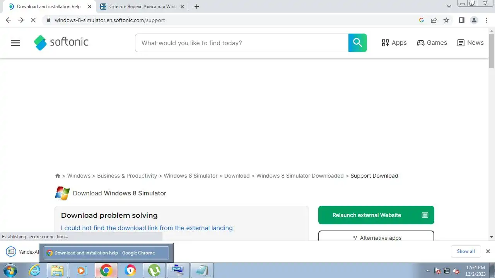Screen dimensions: 495x278
Task: Close the Download and installation help tab
Action: click(x=90, y=7)
